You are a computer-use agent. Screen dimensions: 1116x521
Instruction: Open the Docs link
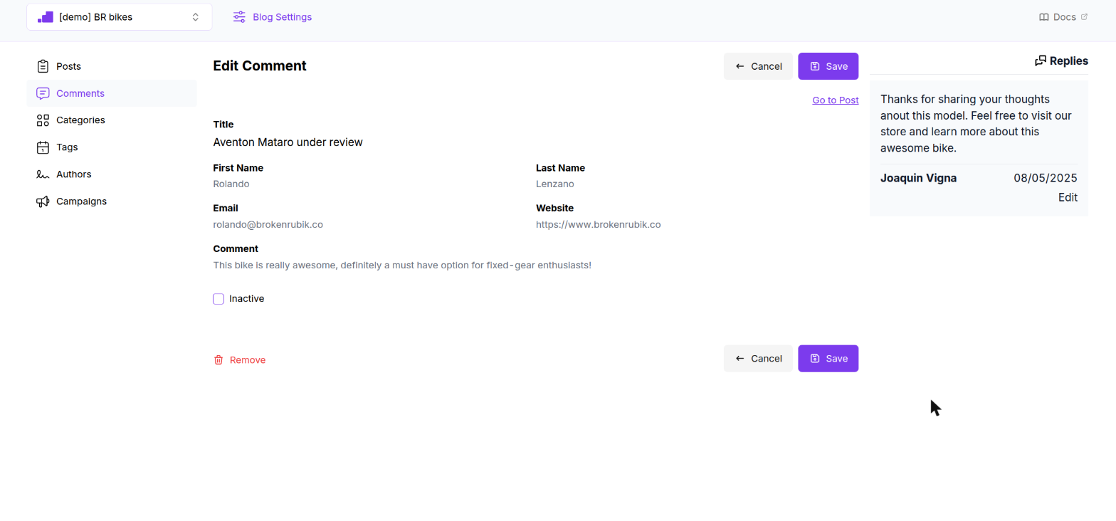pos(1063,17)
